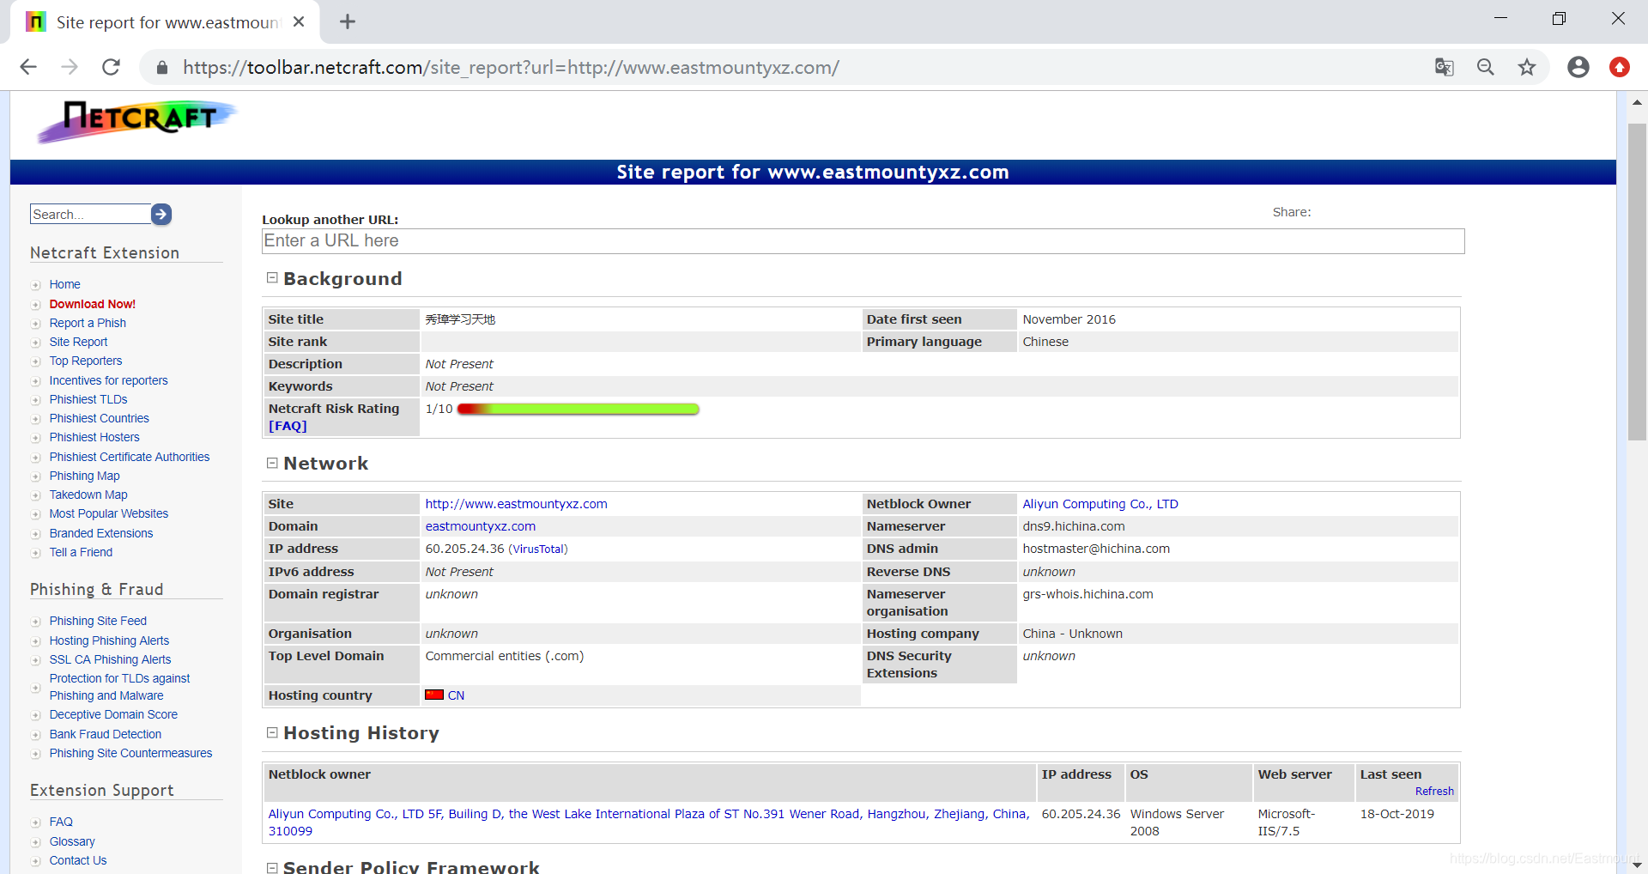Open Aliyun Hangzhou address link in Hosting History
This screenshot has width=1648, height=874.
pos(649,822)
